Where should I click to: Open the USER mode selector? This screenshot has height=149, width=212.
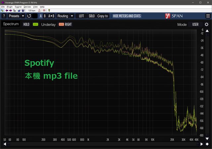pos(195,24)
